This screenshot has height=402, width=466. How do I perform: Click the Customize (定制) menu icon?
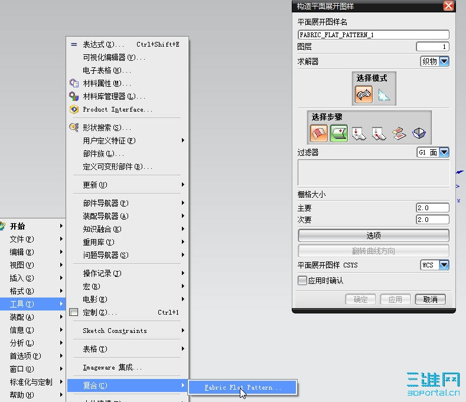click(x=73, y=312)
